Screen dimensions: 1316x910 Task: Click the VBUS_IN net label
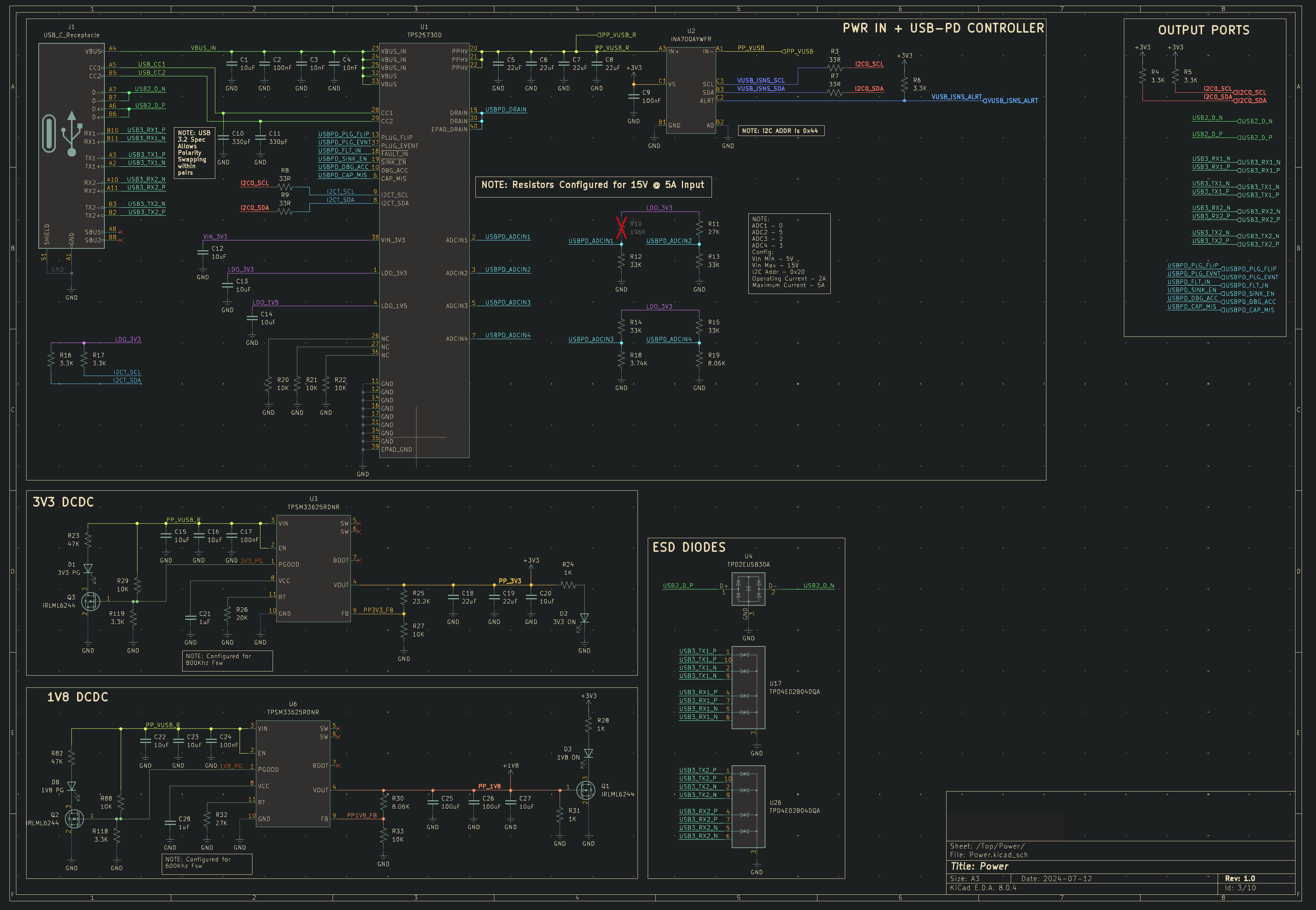203,48
